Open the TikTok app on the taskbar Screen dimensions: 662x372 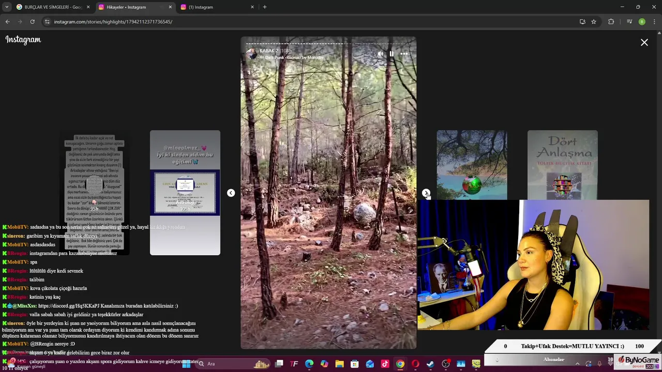pos(385,364)
